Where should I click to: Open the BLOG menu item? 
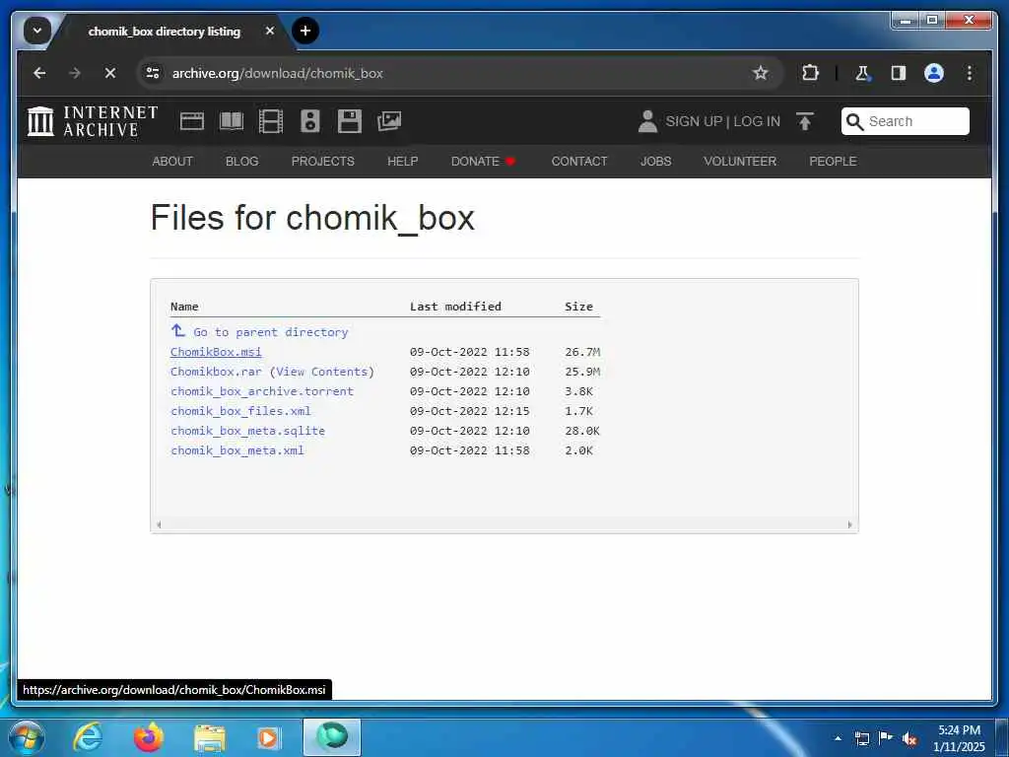tap(242, 162)
